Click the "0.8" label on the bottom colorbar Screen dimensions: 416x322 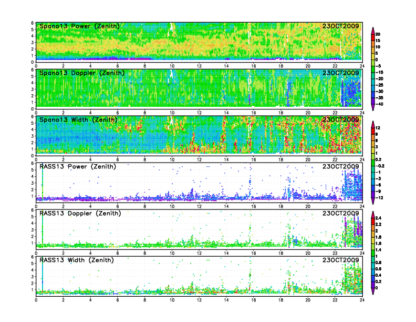pyautogui.click(x=379, y=263)
